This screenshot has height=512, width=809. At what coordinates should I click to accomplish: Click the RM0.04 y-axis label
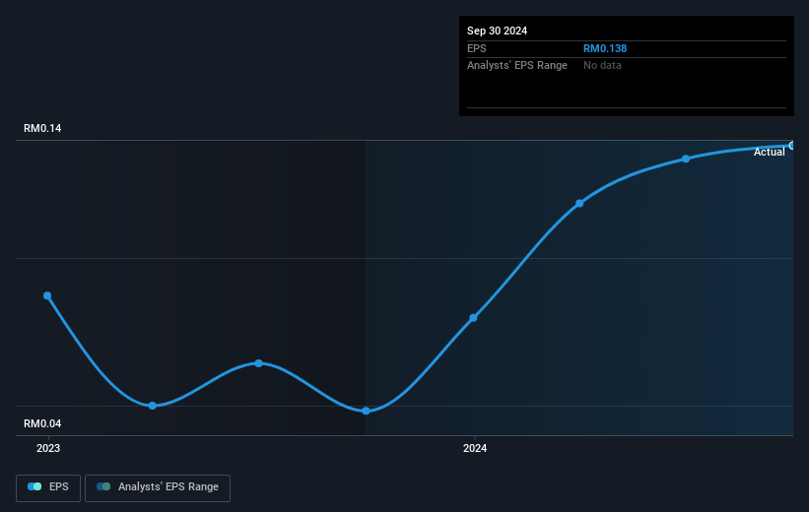(x=42, y=423)
